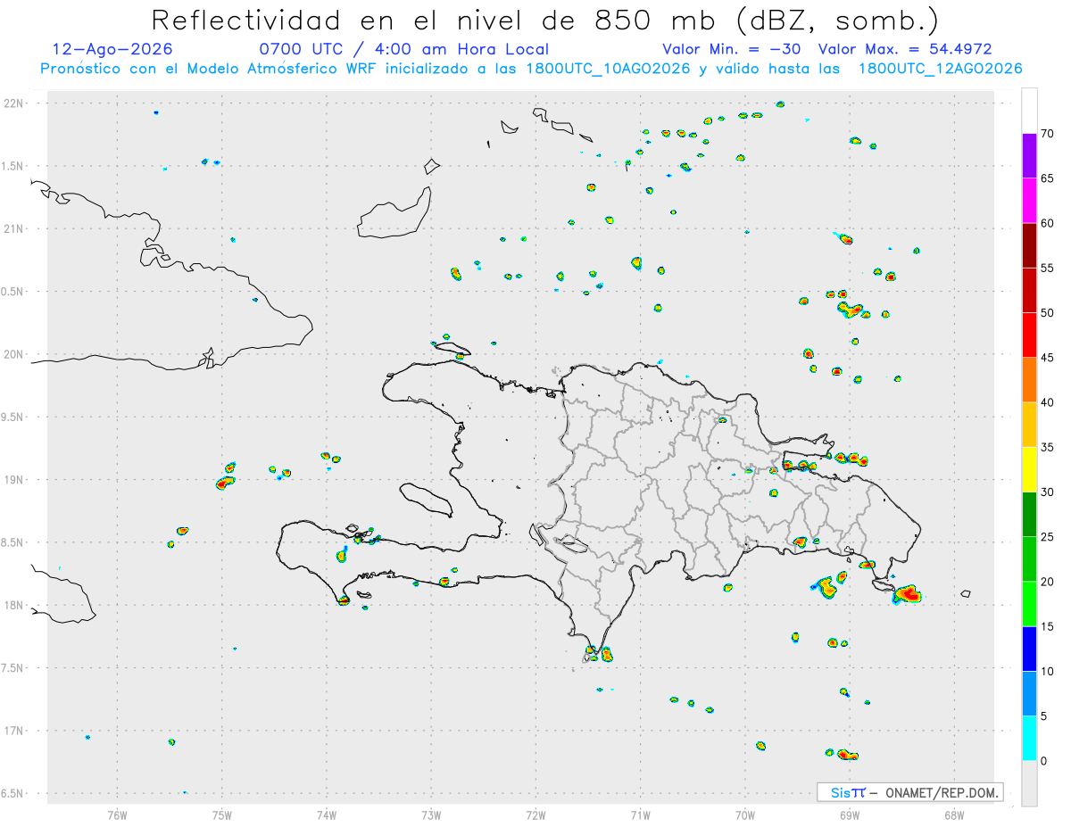The image size is (1071, 827).
Task: Click the 'Valor Max. = 54.4972' text
Action: coord(905,49)
